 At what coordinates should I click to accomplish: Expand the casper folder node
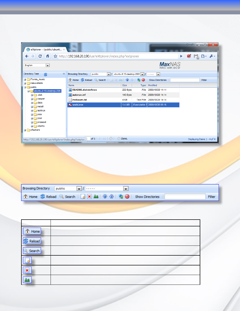pyautogui.click(x=32, y=99)
